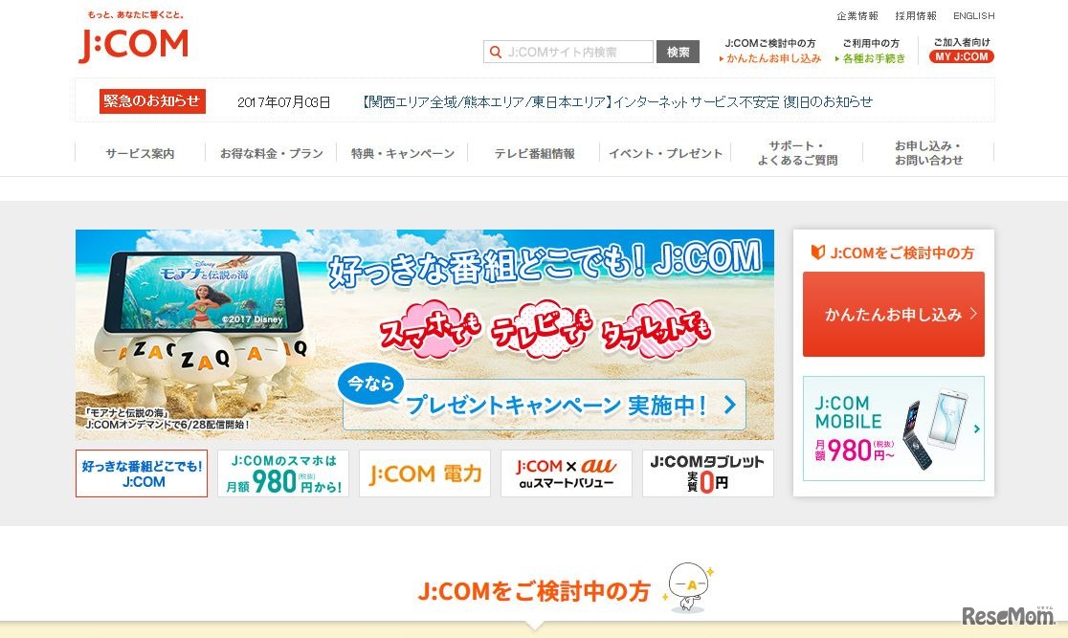The width and height of the screenshot is (1068, 638).
Task: Open MY J:COM member button
Action: pos(961,56)
